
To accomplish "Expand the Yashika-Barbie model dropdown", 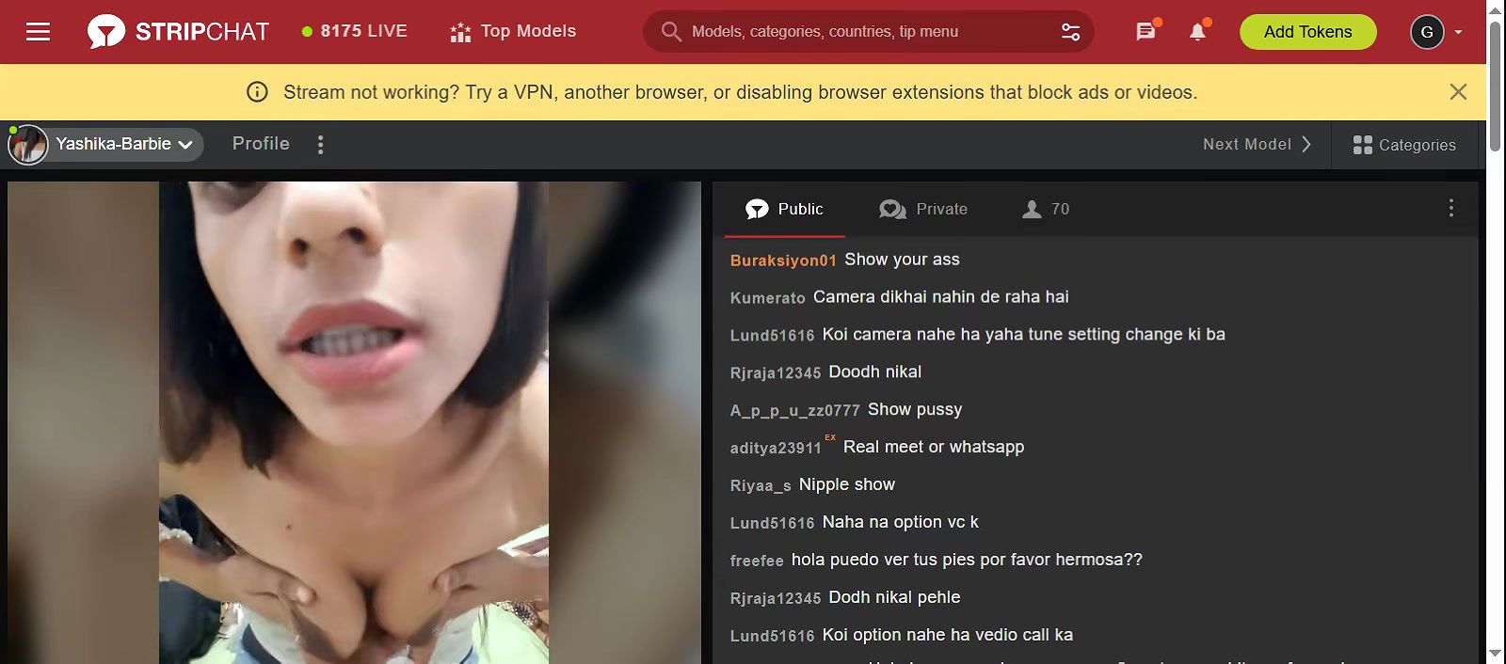I will (185, 145).
